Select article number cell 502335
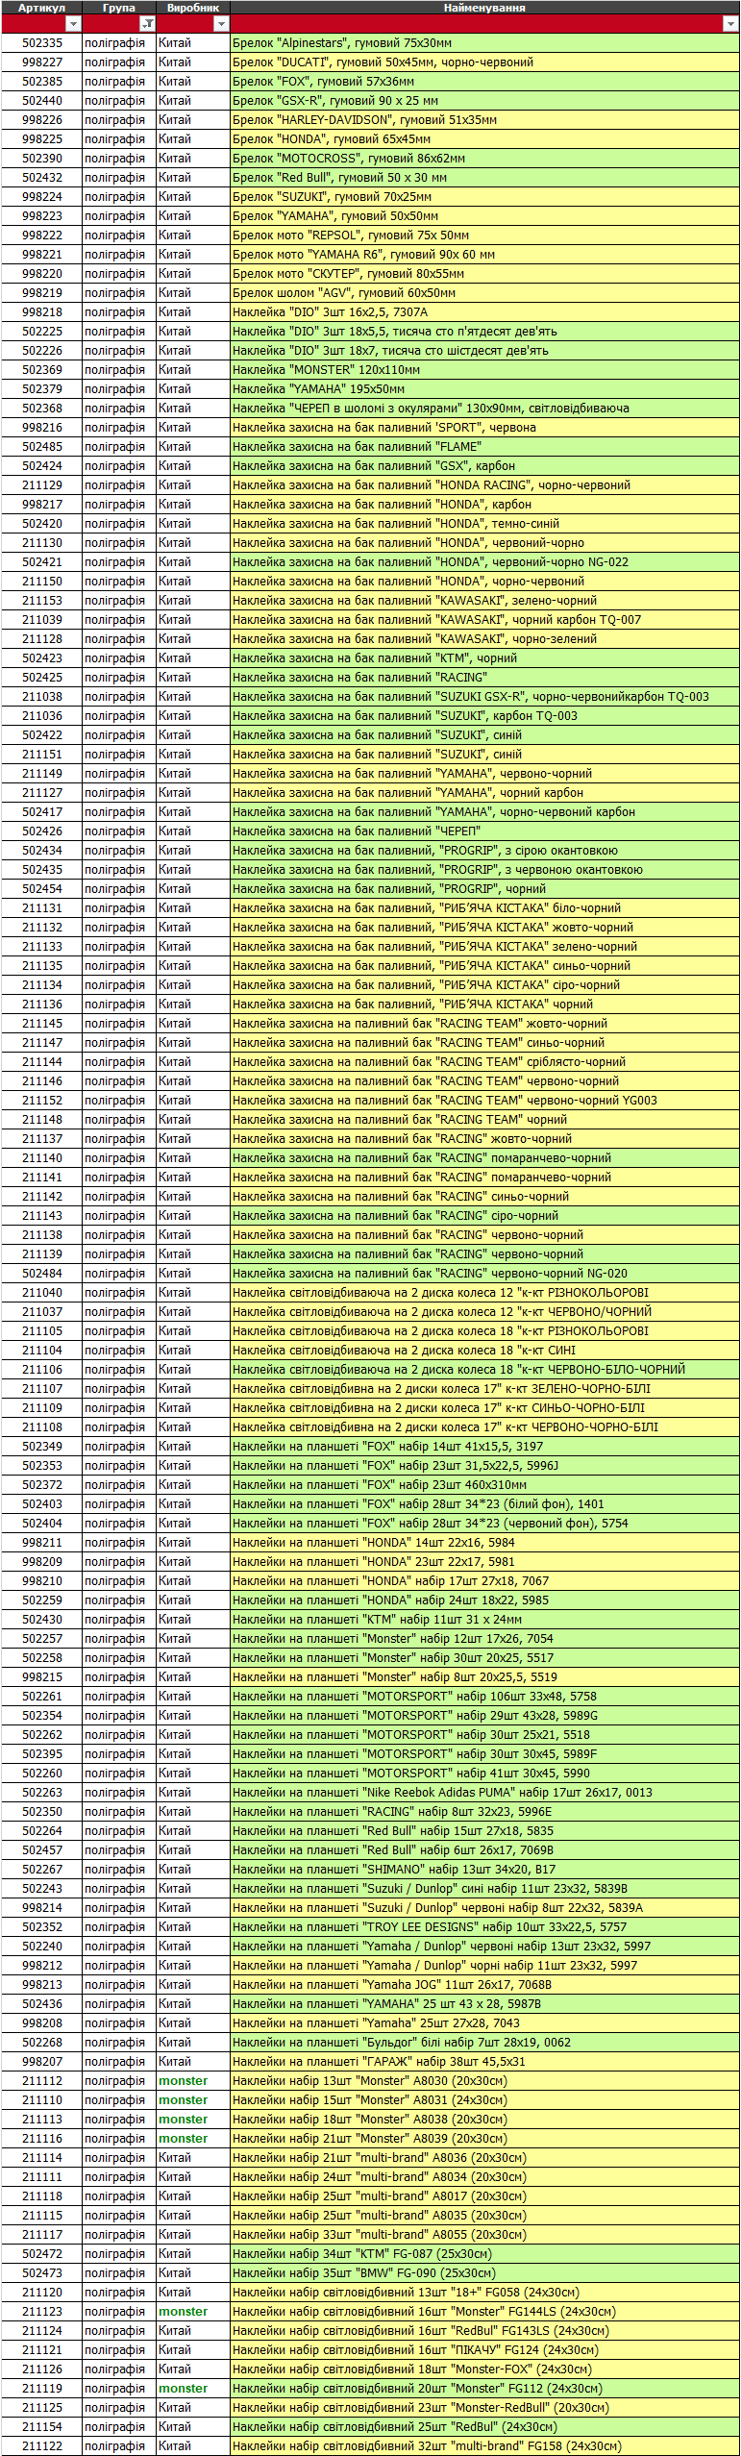 [41, 43]
